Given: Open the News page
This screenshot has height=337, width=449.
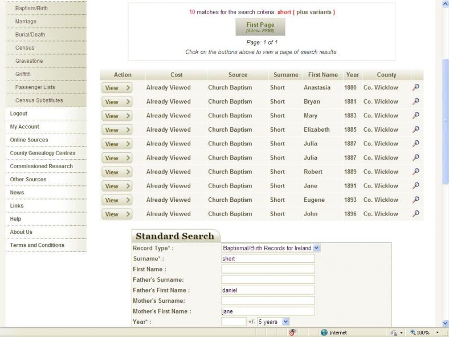Looking at the screenshot, I should tap(17, 193).
